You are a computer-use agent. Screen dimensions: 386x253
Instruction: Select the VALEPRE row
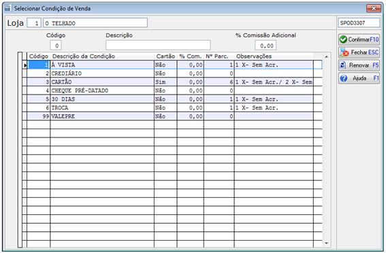pos(172,116)
